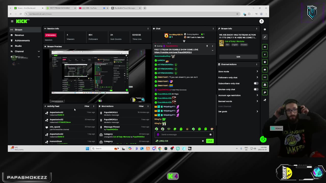Viewport: 326px width, 183px height.
Task: Open the Activity Feed Filter
Action: 87,106
